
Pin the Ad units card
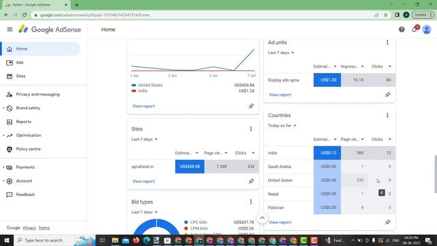[388, 95]
